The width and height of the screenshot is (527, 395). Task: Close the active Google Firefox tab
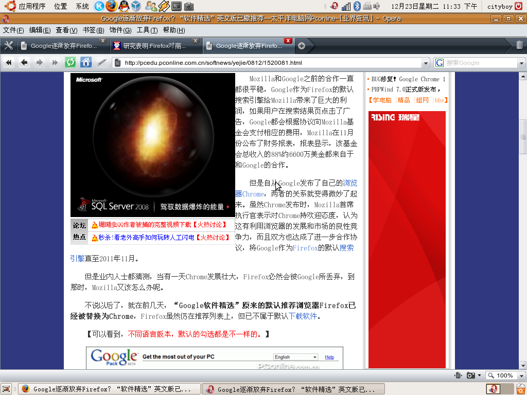coord(288,41)
